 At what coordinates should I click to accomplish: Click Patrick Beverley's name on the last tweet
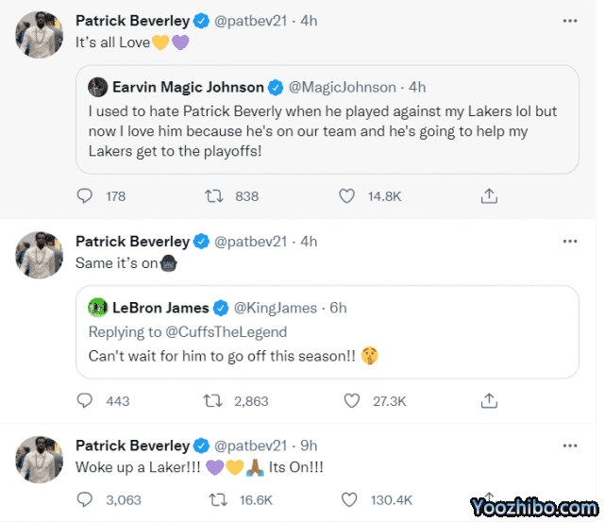tap(132, 446)
